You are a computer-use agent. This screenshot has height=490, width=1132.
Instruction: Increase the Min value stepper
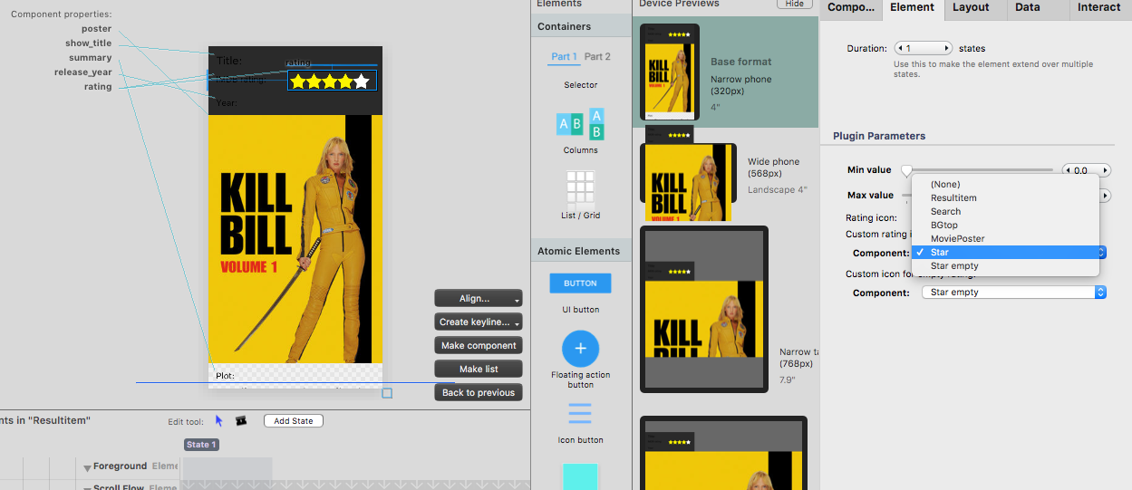click(1105, 170)
